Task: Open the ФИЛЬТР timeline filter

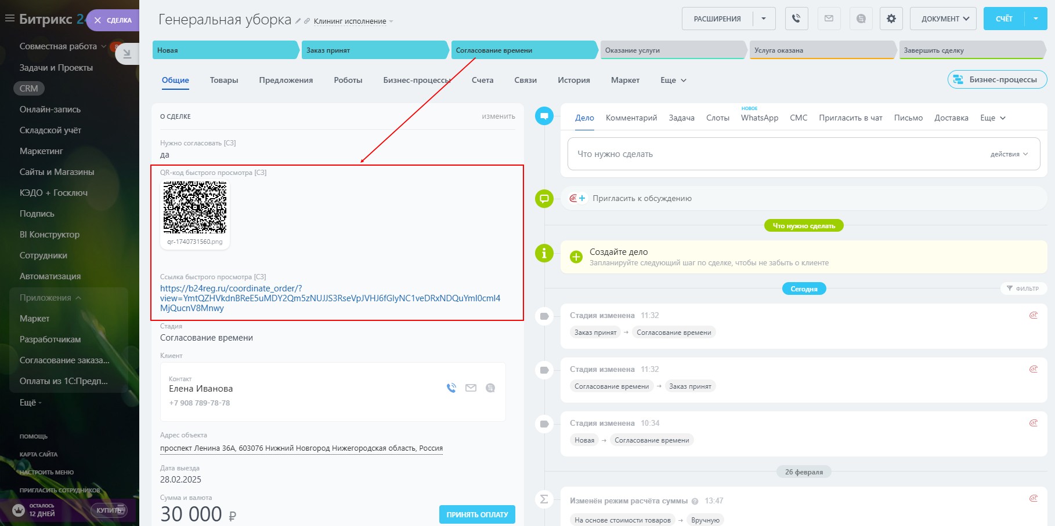Action: tap(1023, 288)
